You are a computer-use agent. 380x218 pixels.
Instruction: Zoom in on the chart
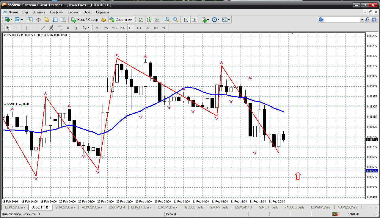tap(167, 20)
